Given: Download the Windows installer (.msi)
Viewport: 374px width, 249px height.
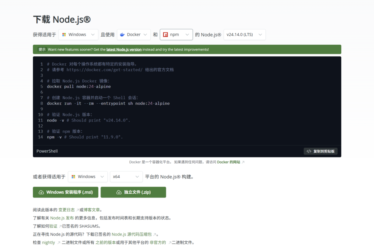Looking at the screenshot, I should [66, 192].
